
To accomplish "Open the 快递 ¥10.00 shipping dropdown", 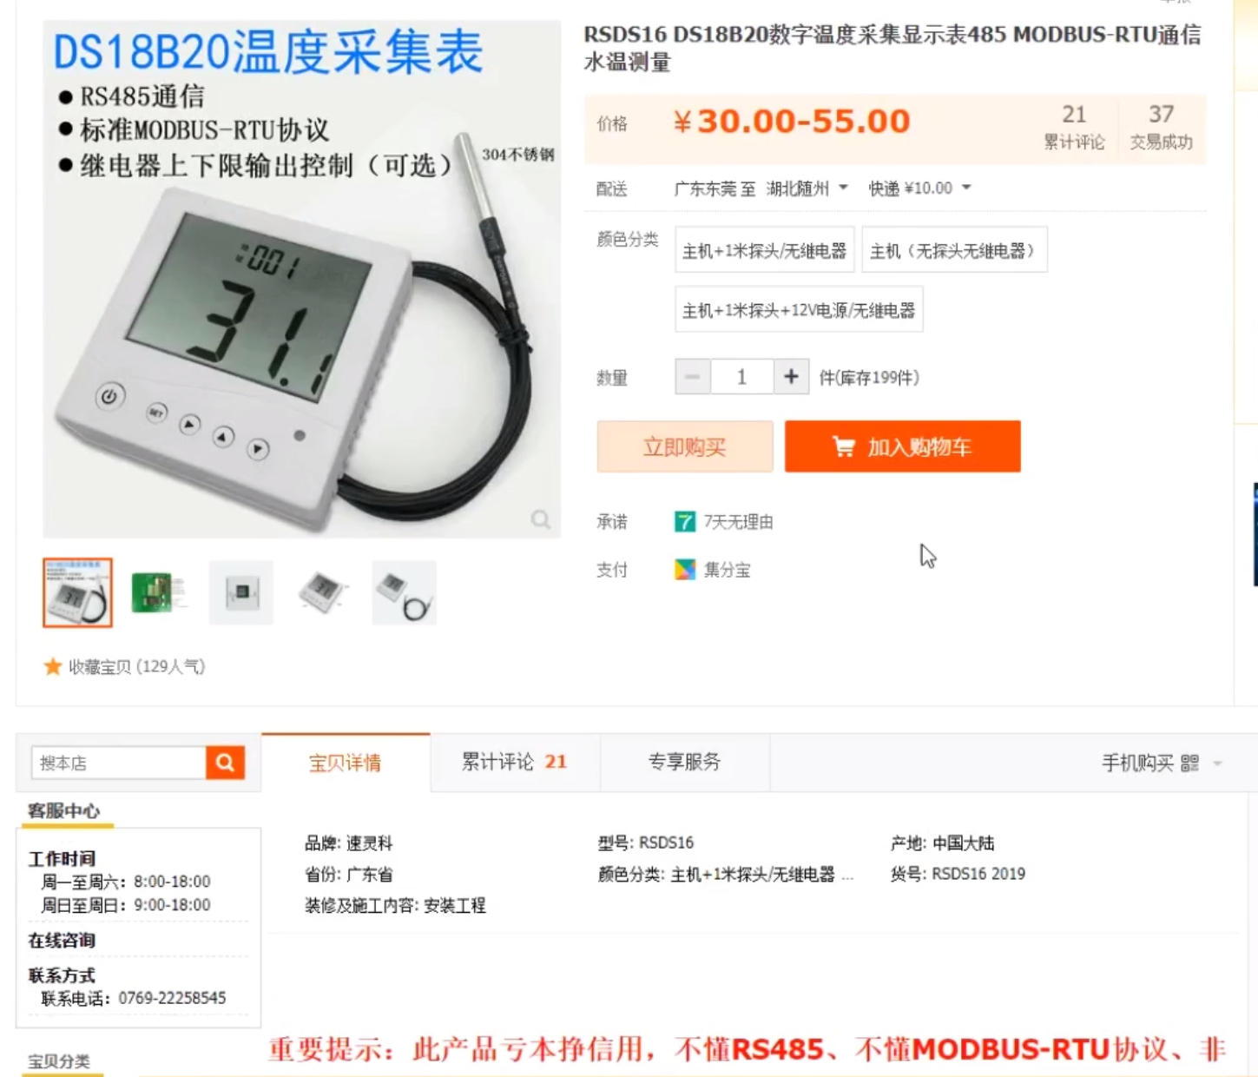I will (x=919, y=188).
